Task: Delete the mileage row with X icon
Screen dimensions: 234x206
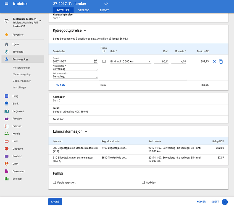Action: pyautogui.click(x=214, y=61)
